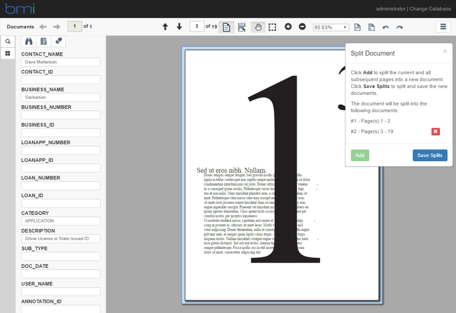The height and width of the screenshot is (313, 456).
Task: Click the Change Database link
Action: 430,8
